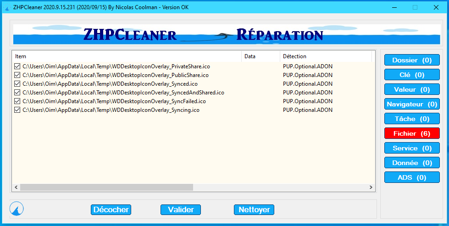Click the title bar ZHPCleaner app icon

coord(8,7)
